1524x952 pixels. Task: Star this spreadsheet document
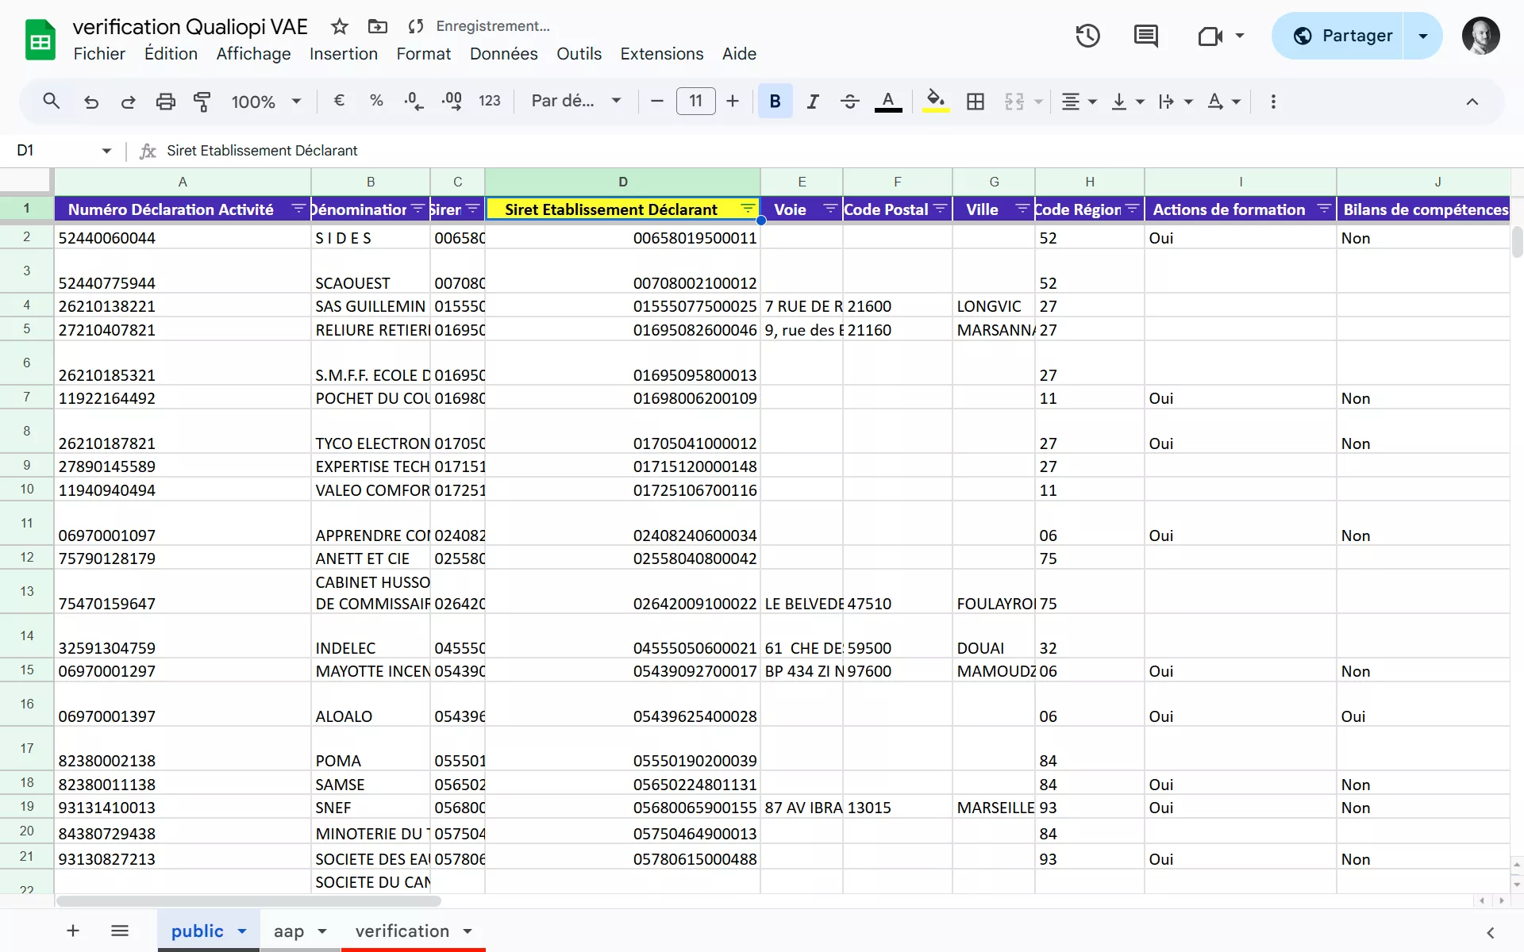tap(340, 26)
